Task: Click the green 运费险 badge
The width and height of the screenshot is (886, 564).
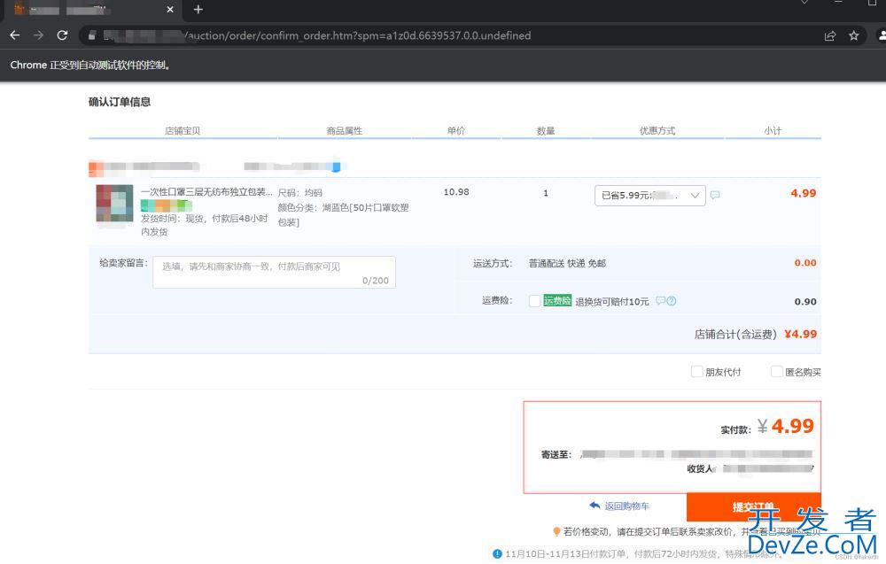Action: pyautogui.click(x=557, y=300)
